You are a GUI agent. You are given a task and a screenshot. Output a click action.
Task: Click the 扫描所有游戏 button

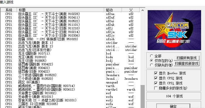click(x=187, y=58)
